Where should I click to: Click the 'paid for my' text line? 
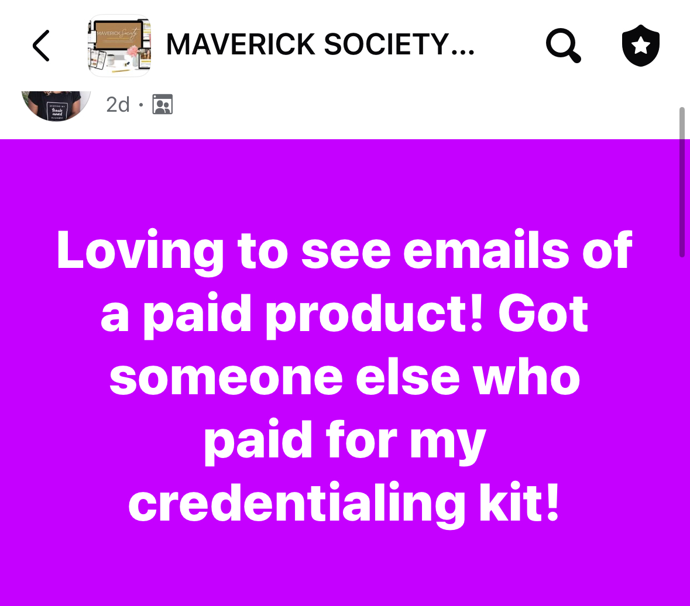345,441
